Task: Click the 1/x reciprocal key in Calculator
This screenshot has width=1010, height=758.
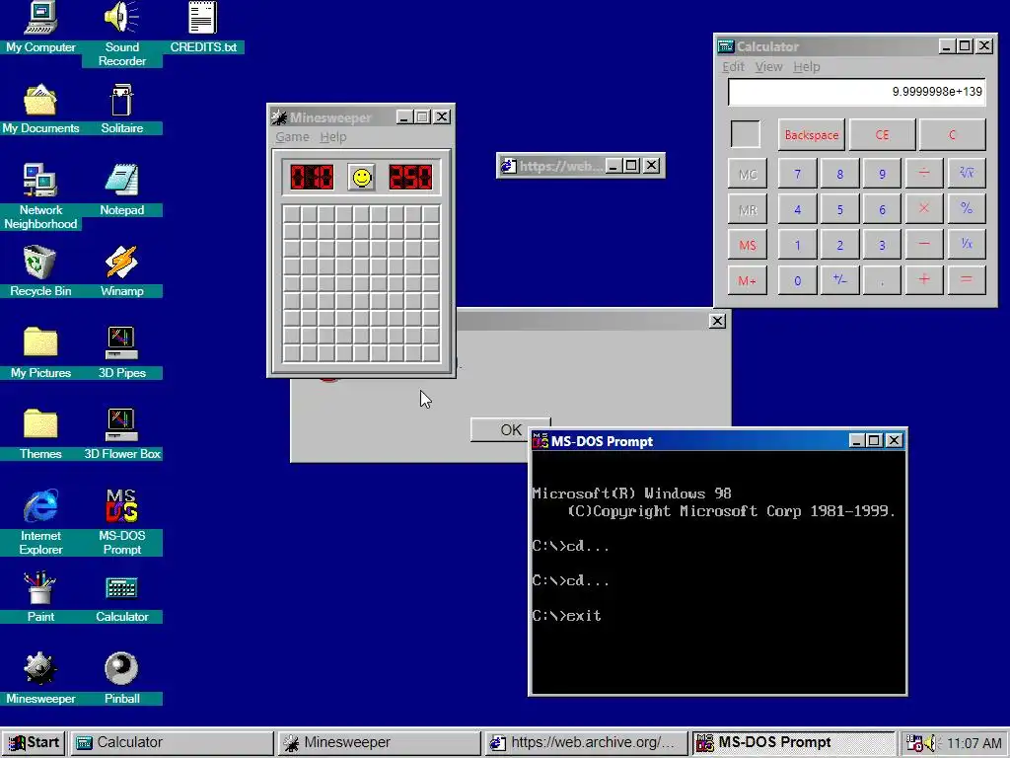Action: click(967, 245)
